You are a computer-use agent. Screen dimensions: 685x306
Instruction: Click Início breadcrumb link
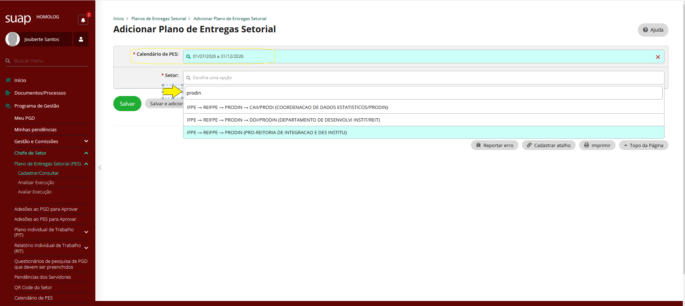tap(118, 19)
